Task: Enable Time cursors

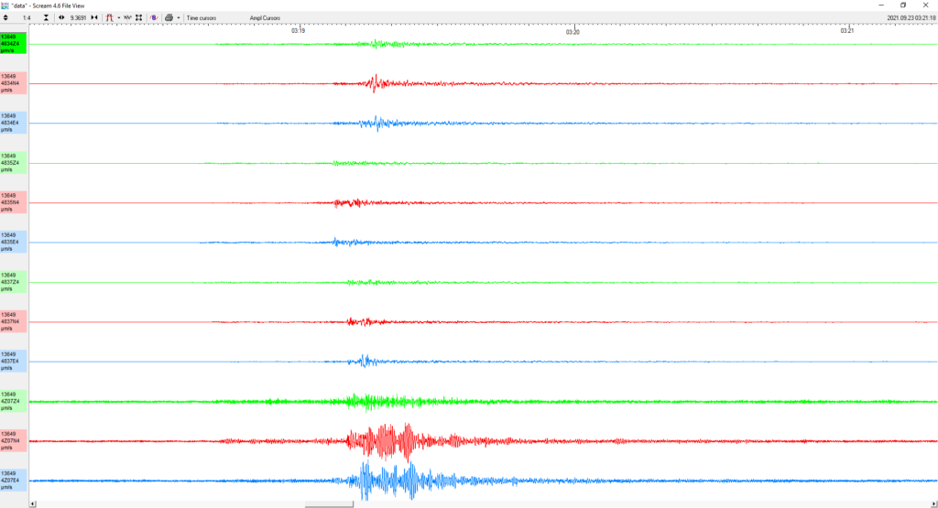Action: [x=201, y=18]
